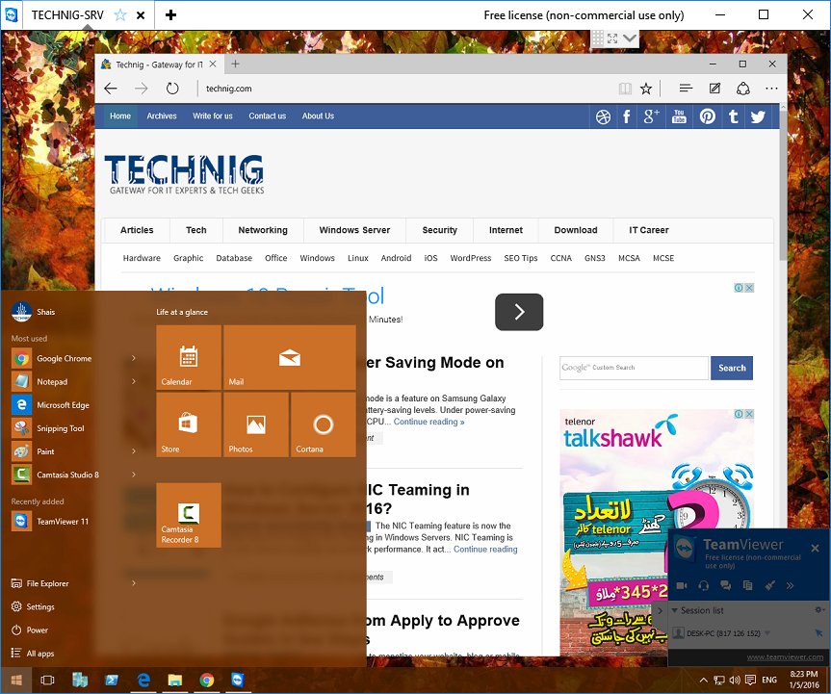Click Power in the Start menu
This screenshot has width=831, height=694.
pos(30,630)
